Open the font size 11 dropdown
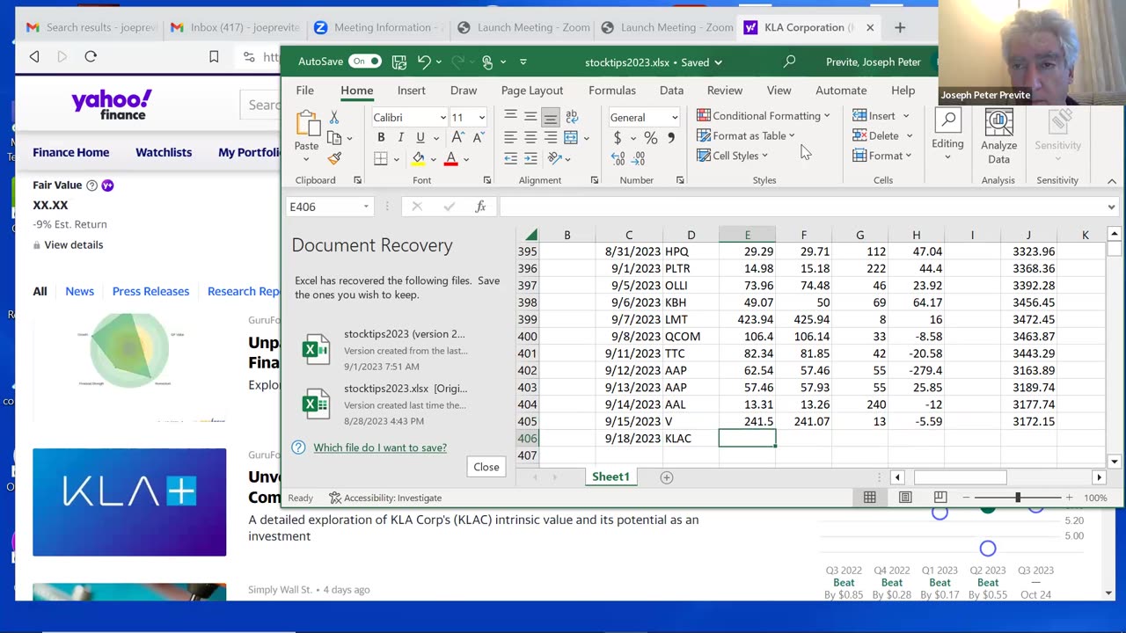The width and height of the screenshot is (1126, 633). click(x=481, y=118)
